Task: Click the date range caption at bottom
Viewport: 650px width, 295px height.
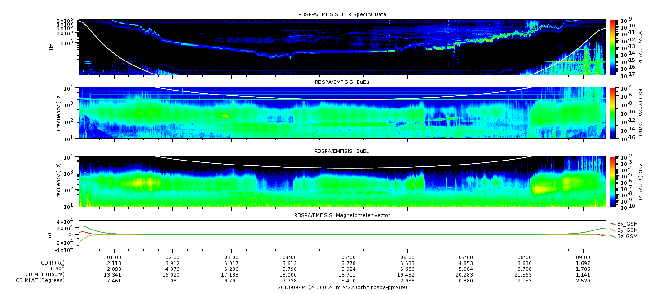Action: click(x=342, y=287)
